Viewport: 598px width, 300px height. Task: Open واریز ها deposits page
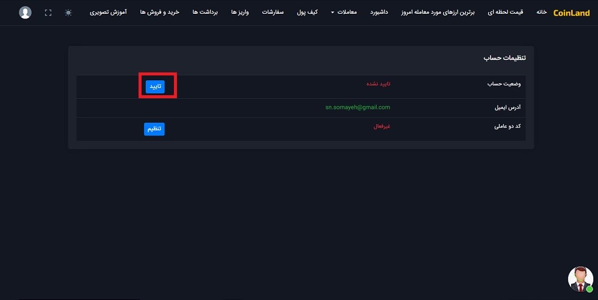coord(240,12)
